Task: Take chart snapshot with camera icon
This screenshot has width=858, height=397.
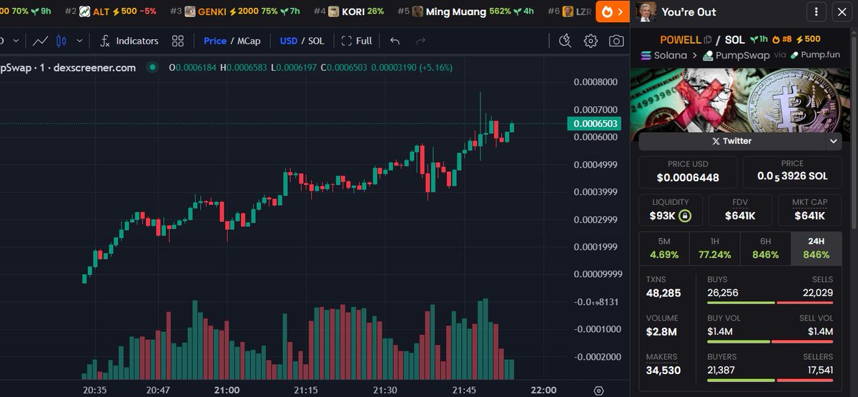Action: pyautogui.click(x=616, y=41)
